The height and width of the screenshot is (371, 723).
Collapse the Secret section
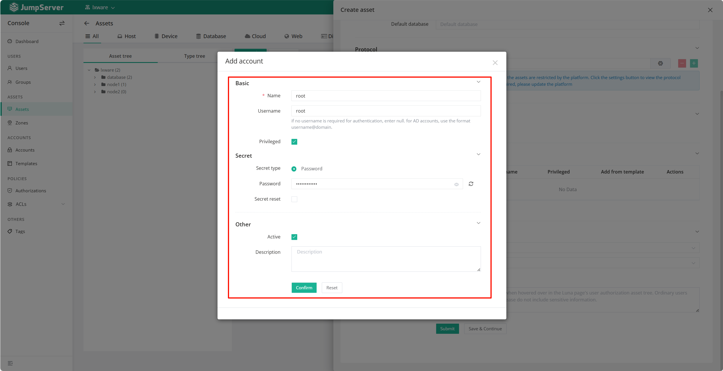[478, 154]
